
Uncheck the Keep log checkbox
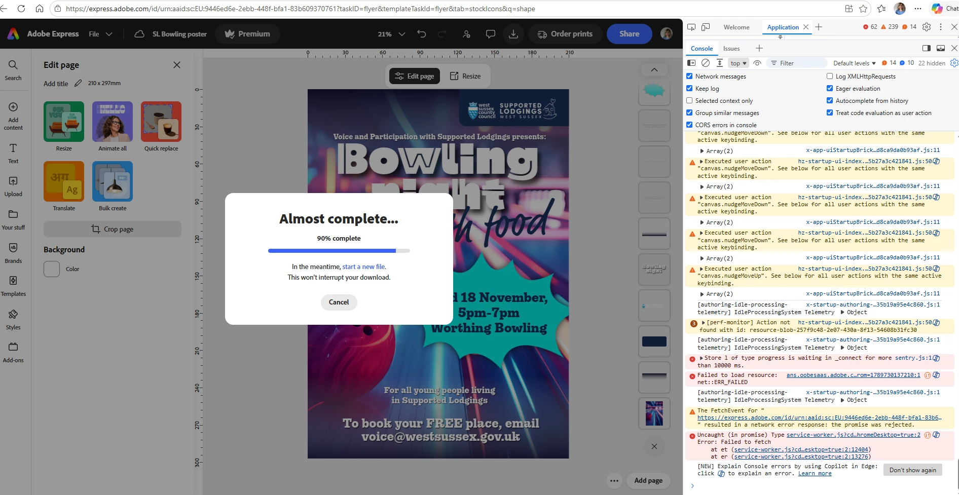689,88
